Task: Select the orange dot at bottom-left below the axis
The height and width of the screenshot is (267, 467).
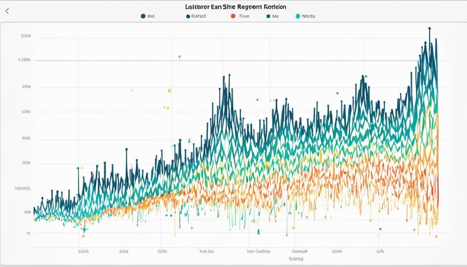Action: coord(83,236)
